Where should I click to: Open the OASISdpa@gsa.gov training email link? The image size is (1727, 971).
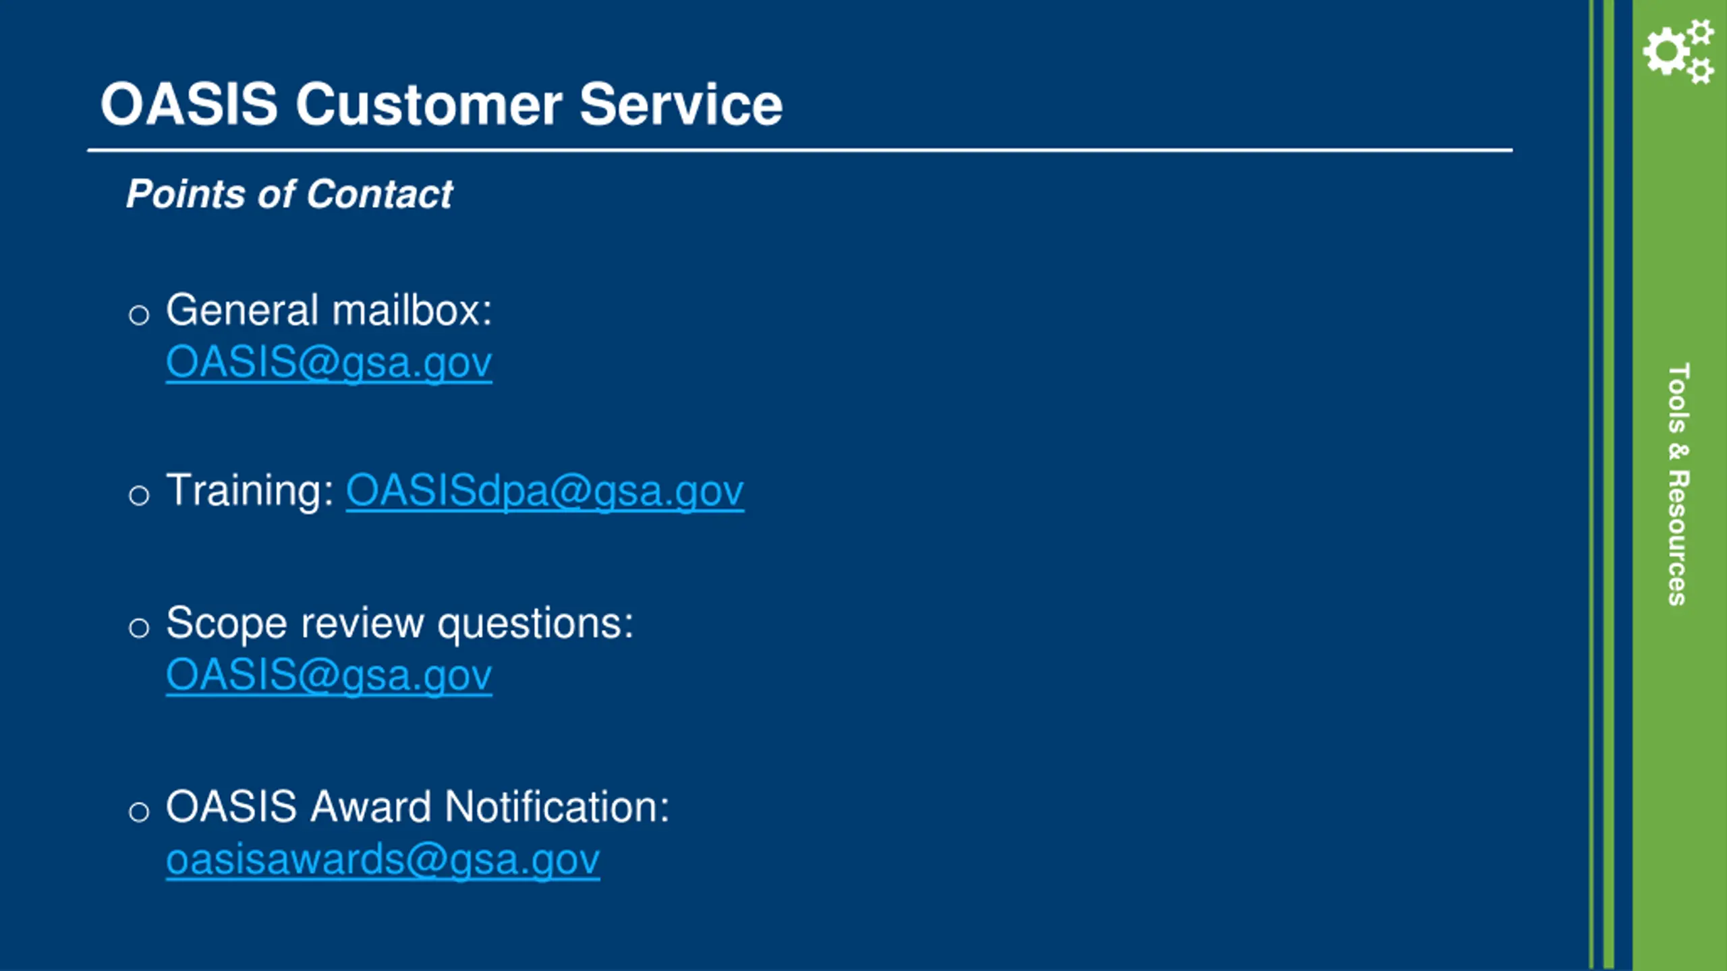click(x=544, y=490)
